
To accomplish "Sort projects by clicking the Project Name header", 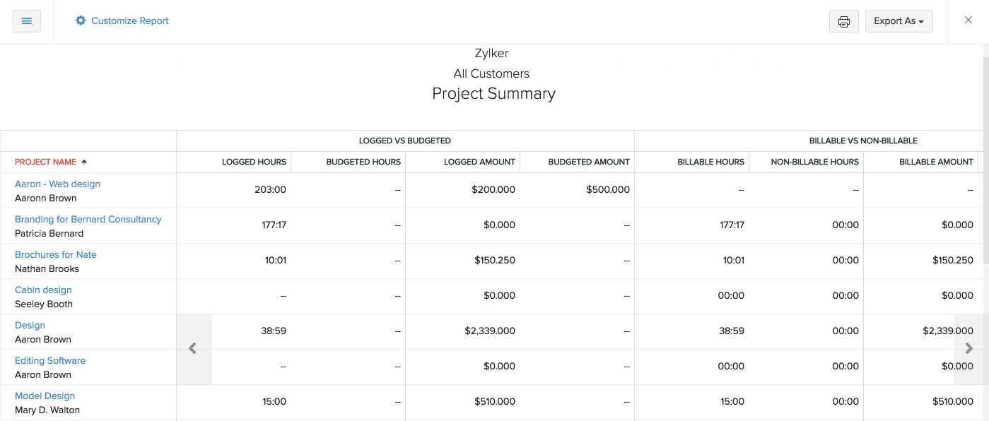I will point(45,161).
